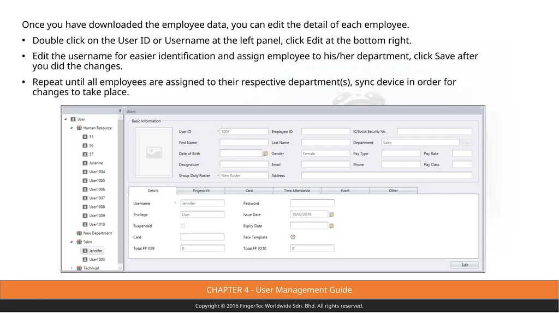Open the Card tab
This screenshot has width=559, height=313.
click(x=249, y=191)
